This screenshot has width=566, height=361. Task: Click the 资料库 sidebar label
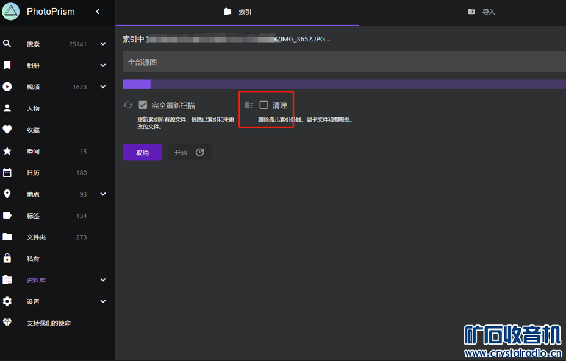point(36,280)
